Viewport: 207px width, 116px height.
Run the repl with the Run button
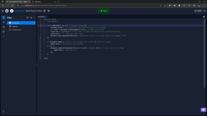(x=103, y=11)
